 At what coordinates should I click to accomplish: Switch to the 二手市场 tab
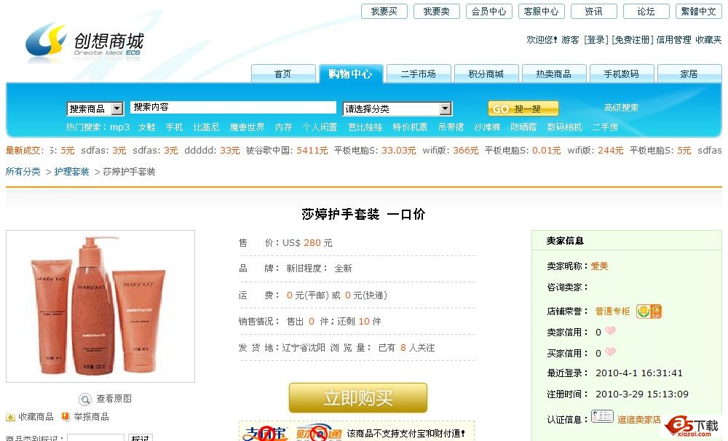click(x=419, y=73)
